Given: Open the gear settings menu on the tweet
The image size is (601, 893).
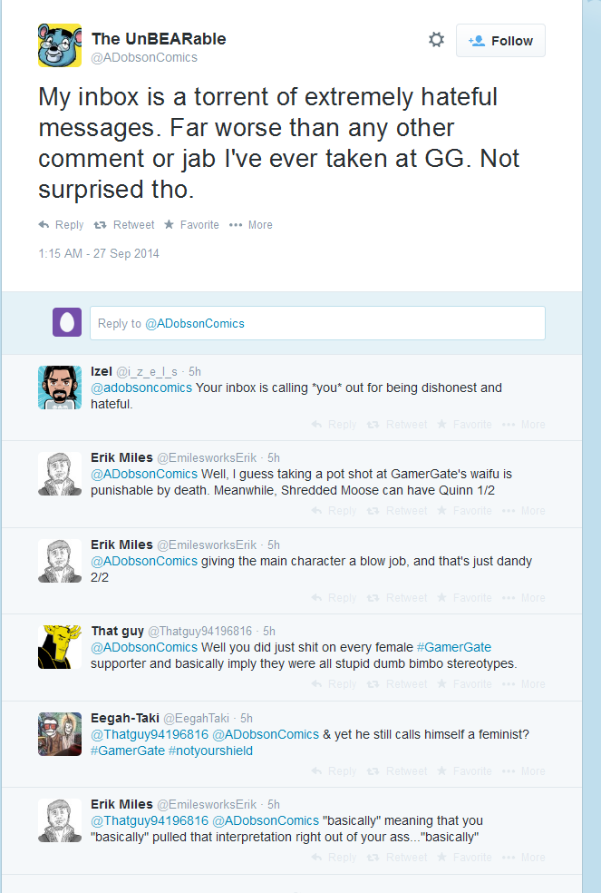Looking at the screenshot, I should [x=436, y=40].
